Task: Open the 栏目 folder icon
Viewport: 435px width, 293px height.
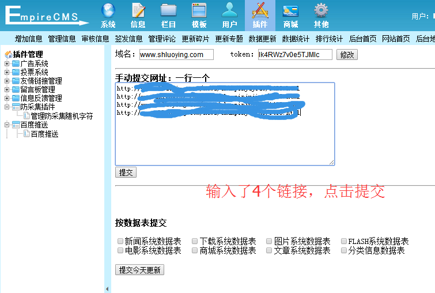Action: pos(168,10)
